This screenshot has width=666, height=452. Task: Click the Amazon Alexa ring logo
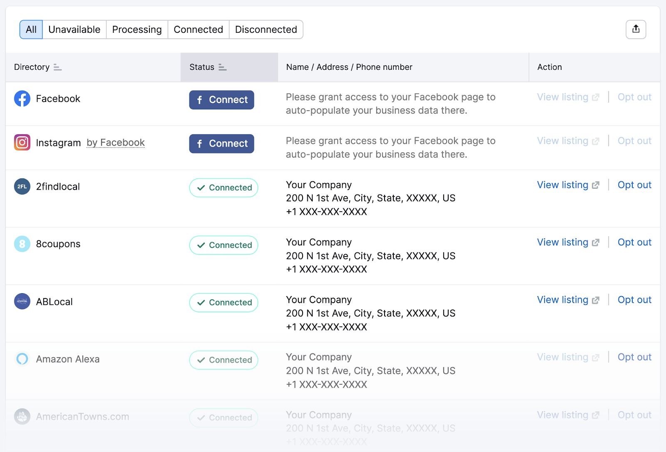coord(22,359)
